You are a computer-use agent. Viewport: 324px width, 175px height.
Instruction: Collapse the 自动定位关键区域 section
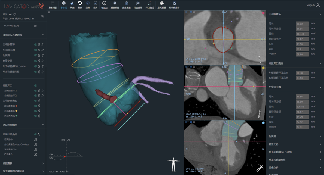(x=43, y=35)
